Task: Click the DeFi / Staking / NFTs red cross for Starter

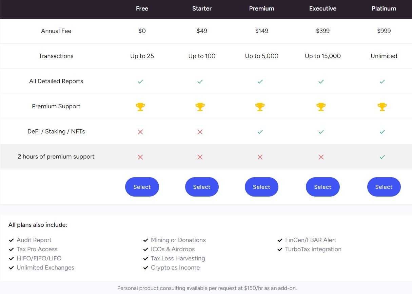Action: [200, 132]
